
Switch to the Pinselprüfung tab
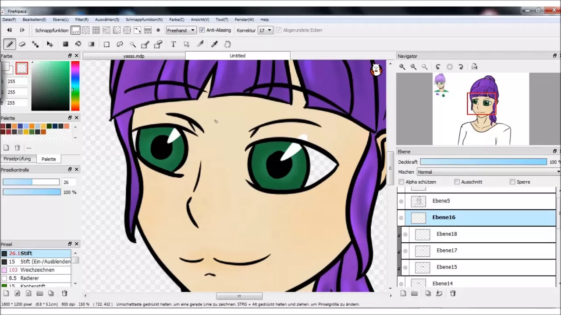pos(17,159)
